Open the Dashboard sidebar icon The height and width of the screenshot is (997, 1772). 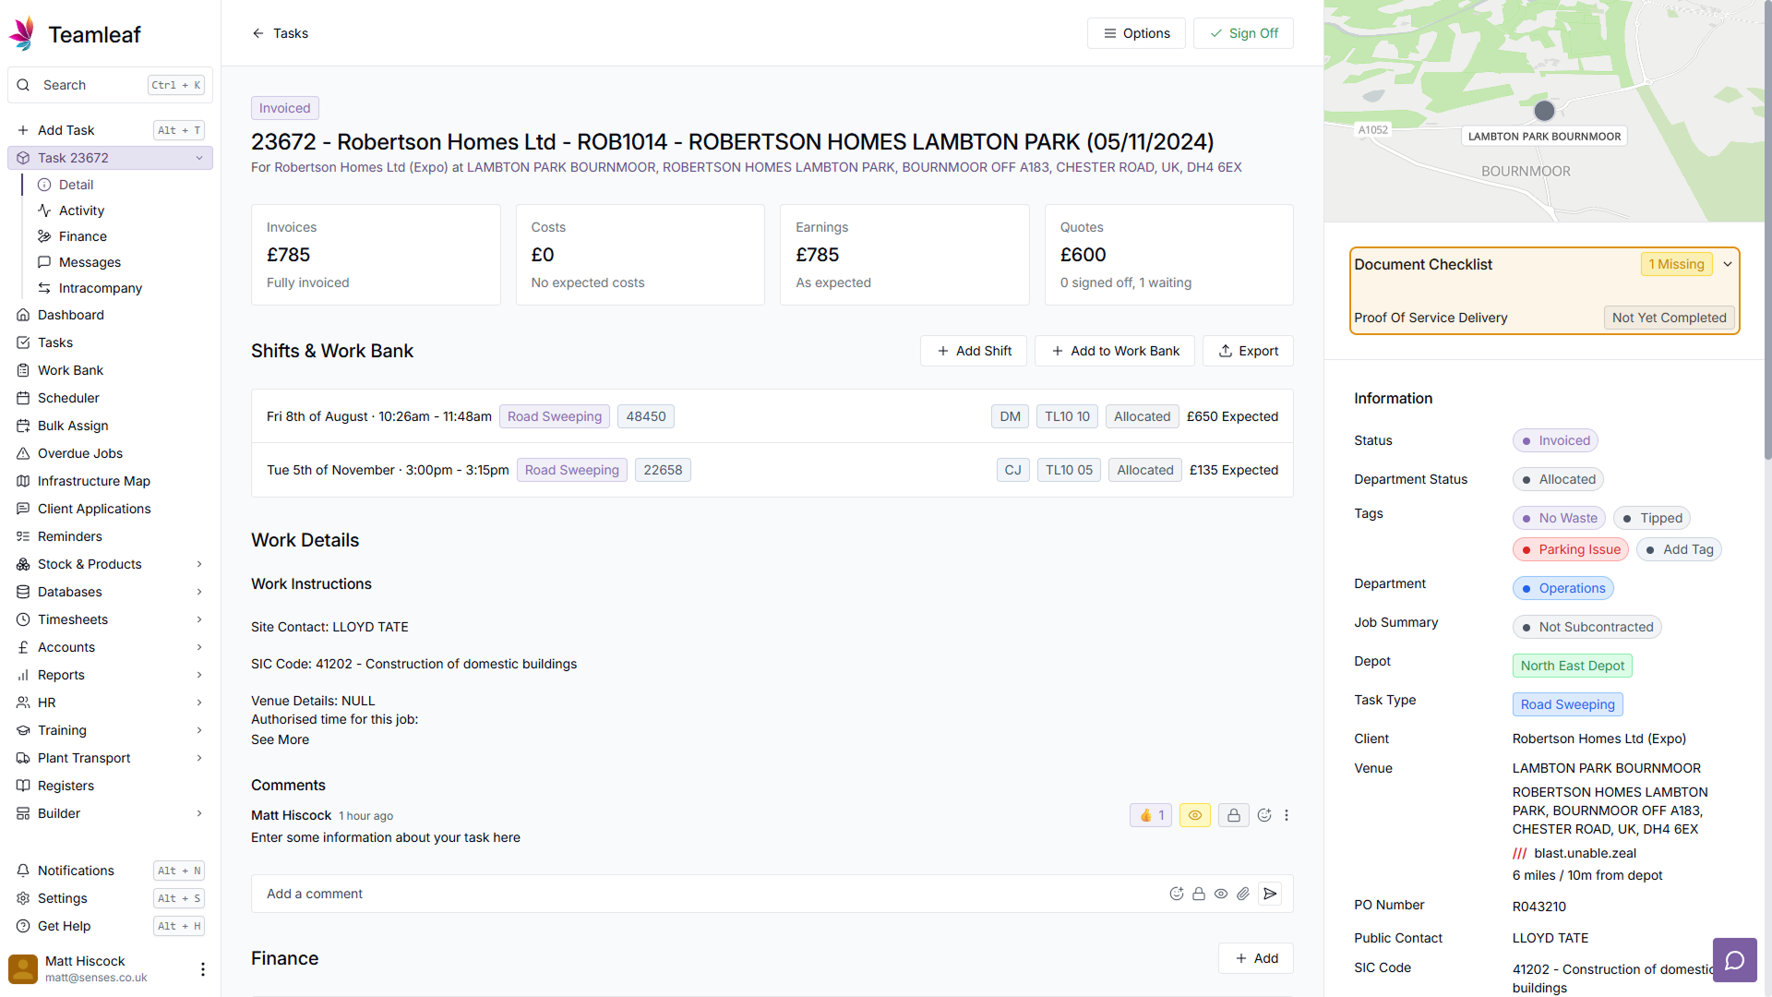pyautogui.click(x=23, y=315)
